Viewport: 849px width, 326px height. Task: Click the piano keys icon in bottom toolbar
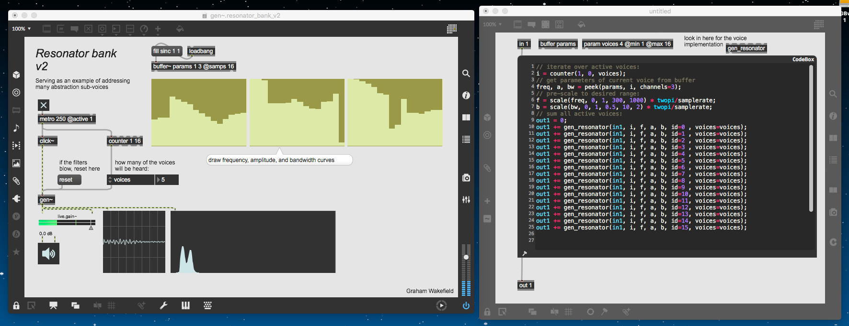pyautogui.click(x=185, y=305)
